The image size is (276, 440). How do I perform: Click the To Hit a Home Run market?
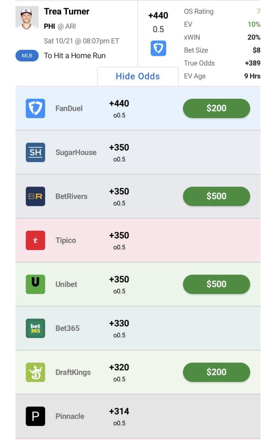75,55
